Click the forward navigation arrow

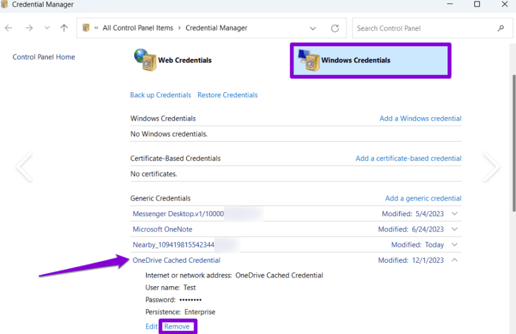tap(29, 28)
